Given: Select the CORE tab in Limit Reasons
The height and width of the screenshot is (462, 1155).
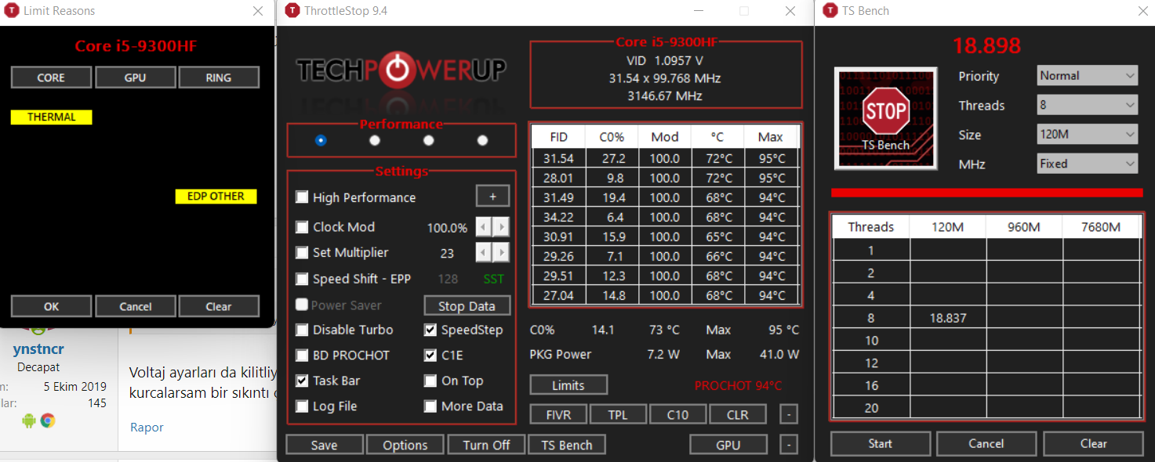Looking at the screenshot, I should (51, 78).
